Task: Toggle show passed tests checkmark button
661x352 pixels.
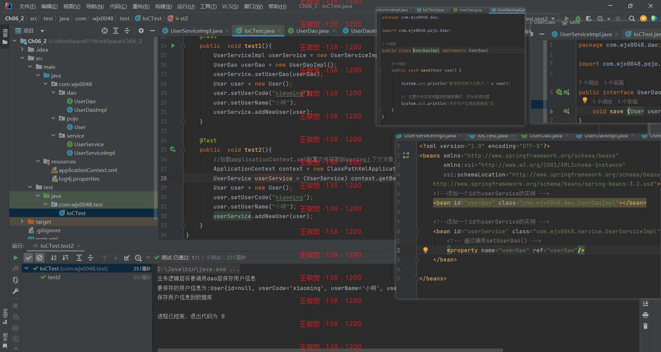Action: point(29,257)
